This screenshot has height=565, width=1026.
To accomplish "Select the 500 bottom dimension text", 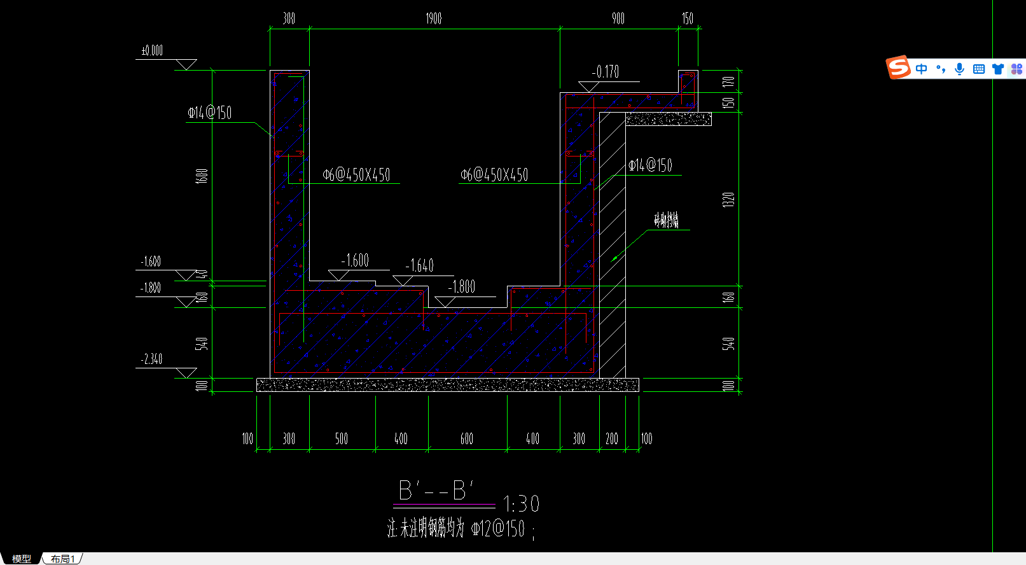I will 342,439.
